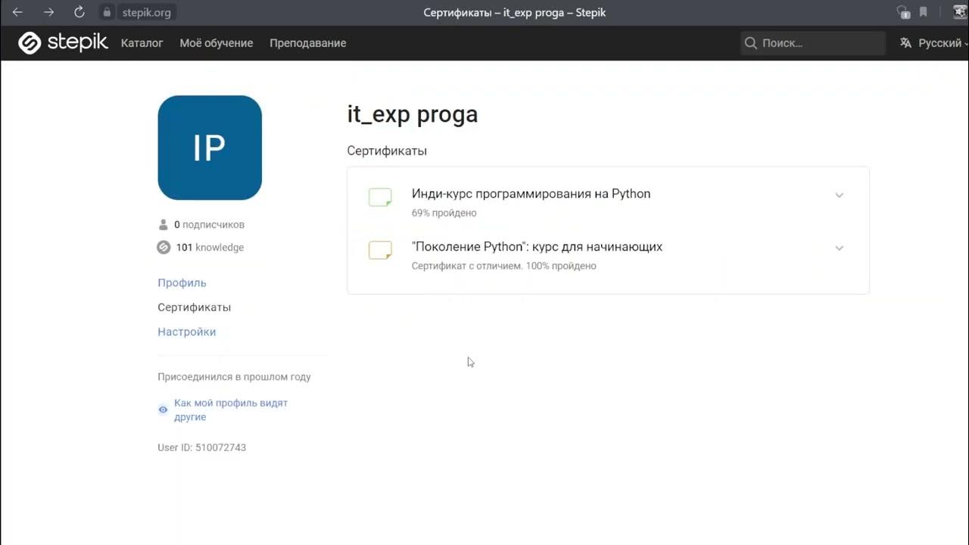Screen dimensions: 969x545
Task: Open the Каталог menu item
Action: click(142, 43)
